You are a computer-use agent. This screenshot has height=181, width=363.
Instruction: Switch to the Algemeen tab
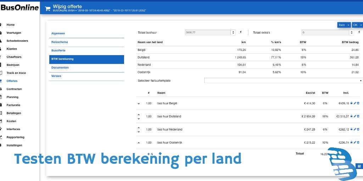tap(86, 34)
